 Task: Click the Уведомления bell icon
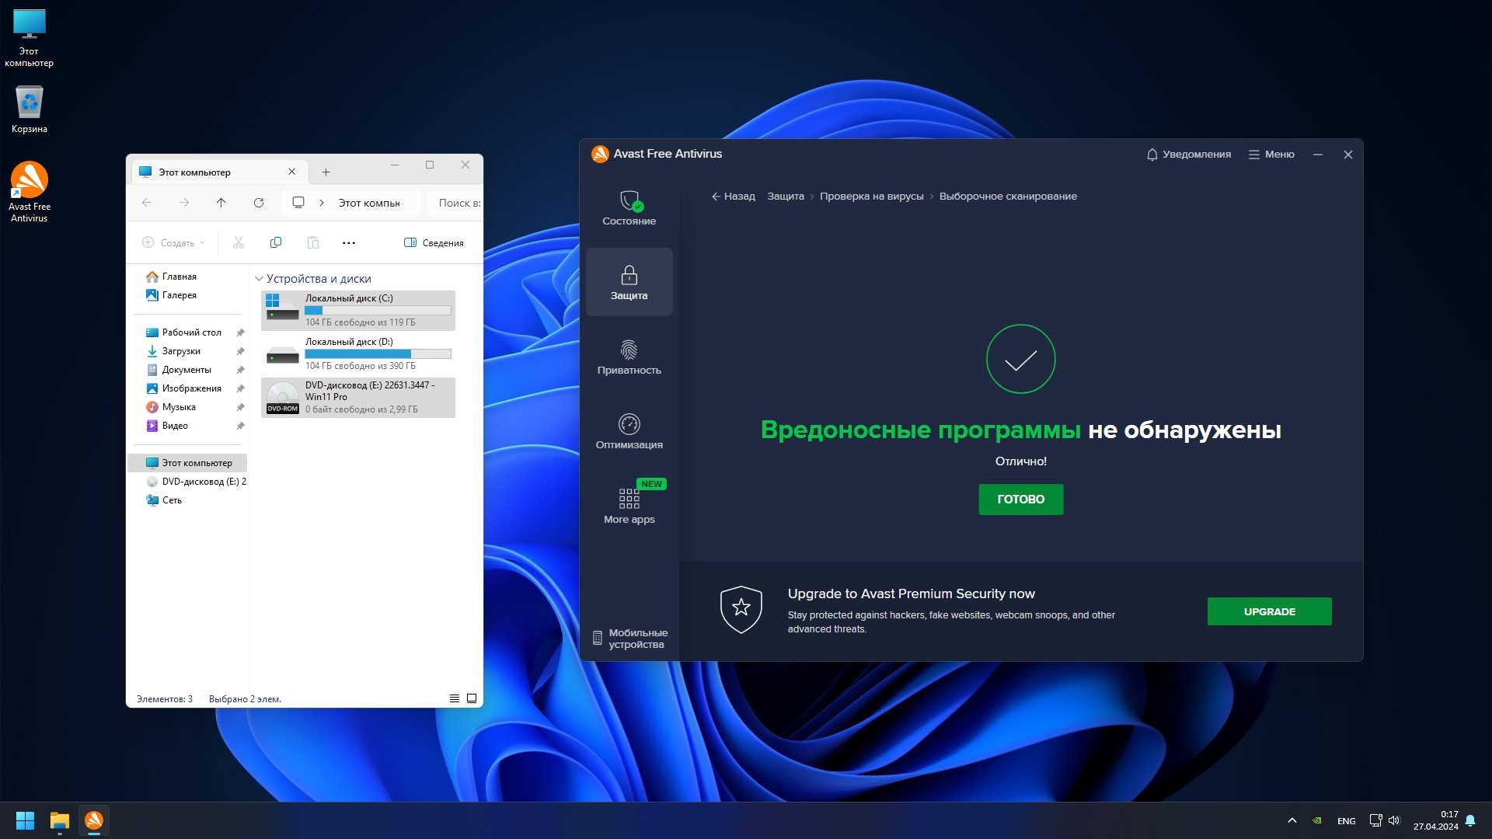(x=1152, y=155)
